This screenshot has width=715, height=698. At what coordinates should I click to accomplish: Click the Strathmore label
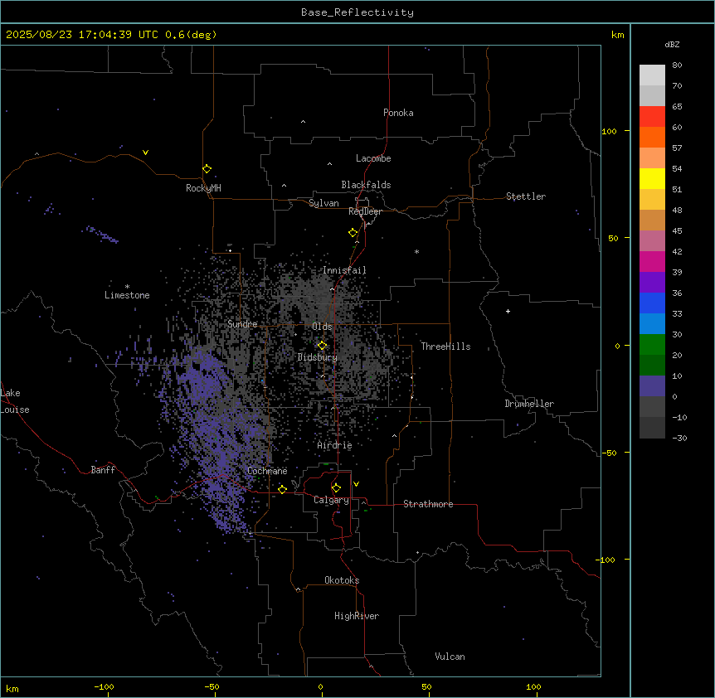[428, 504]
